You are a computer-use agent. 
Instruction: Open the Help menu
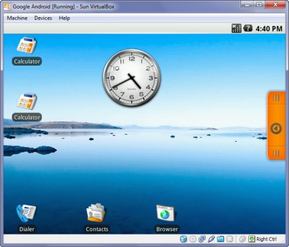click(64, 18)
